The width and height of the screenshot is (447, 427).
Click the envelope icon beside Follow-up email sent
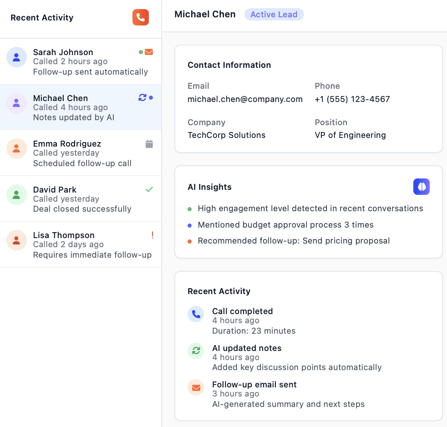195,387
